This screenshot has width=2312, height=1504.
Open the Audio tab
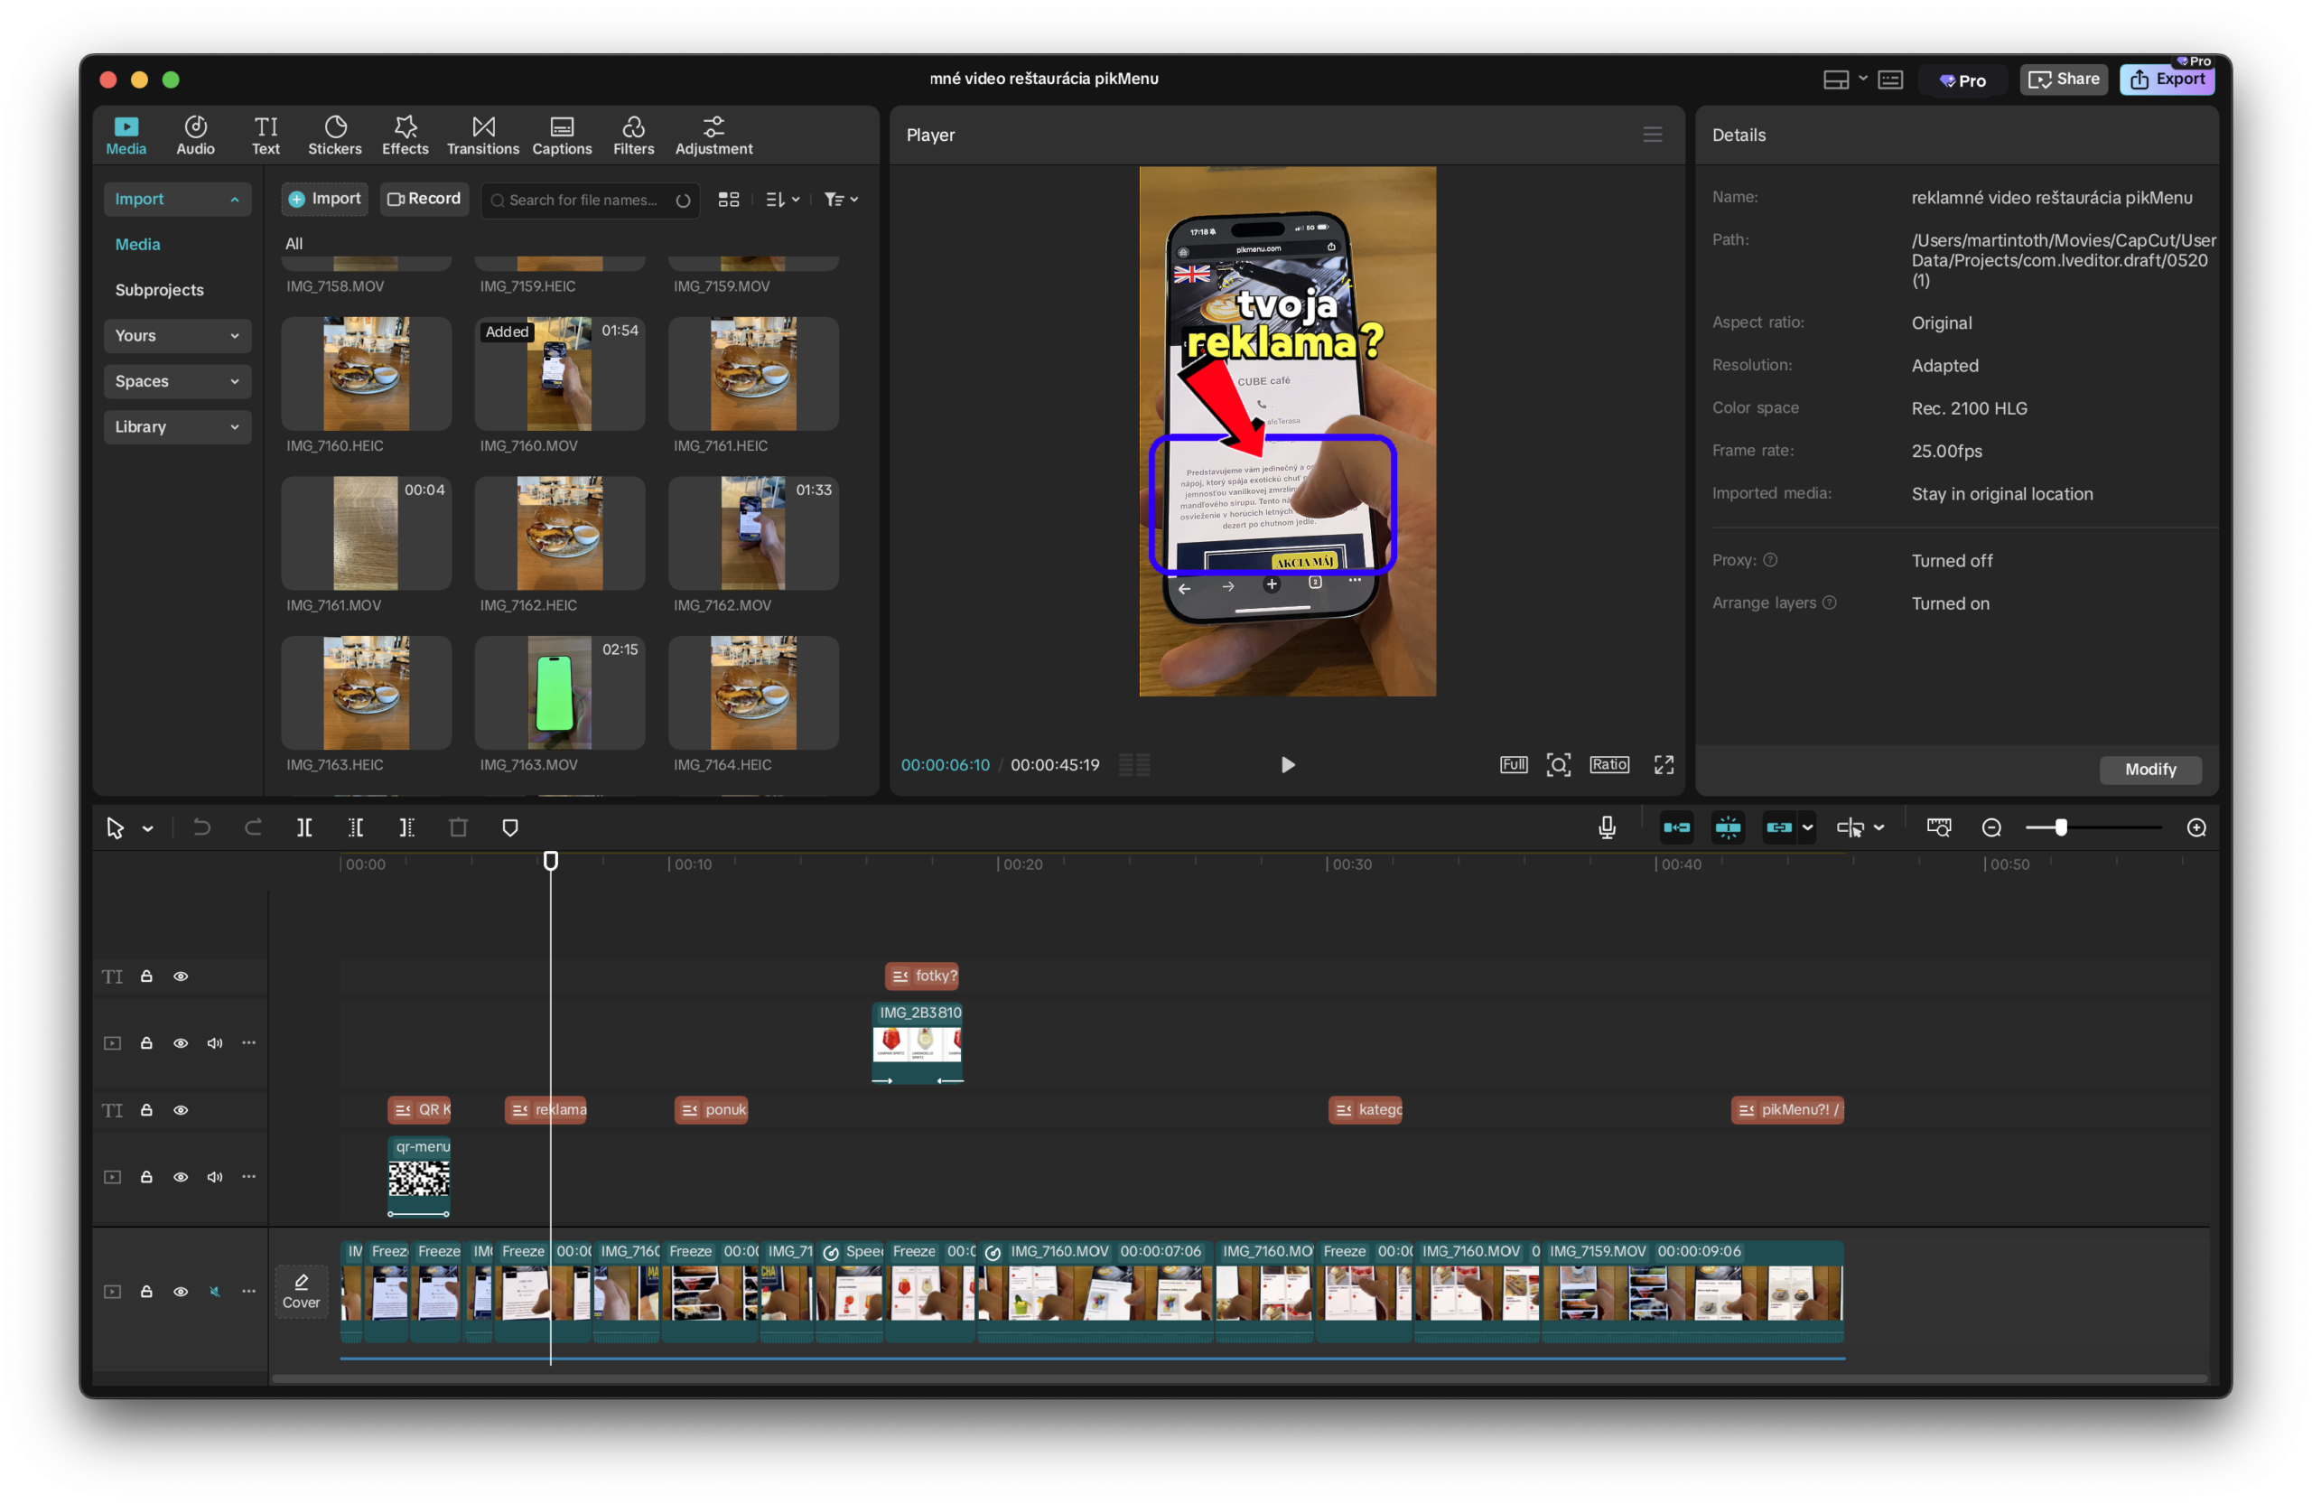point(195,135)
